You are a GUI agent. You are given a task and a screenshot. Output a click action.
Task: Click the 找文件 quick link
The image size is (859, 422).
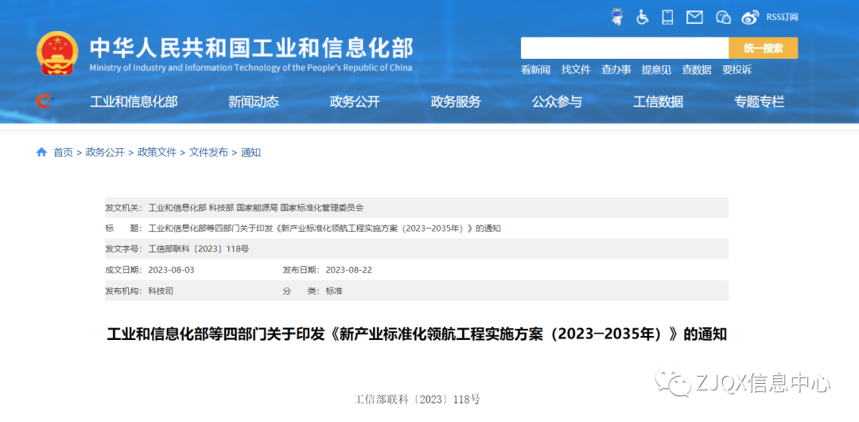[x=576, y=70]
